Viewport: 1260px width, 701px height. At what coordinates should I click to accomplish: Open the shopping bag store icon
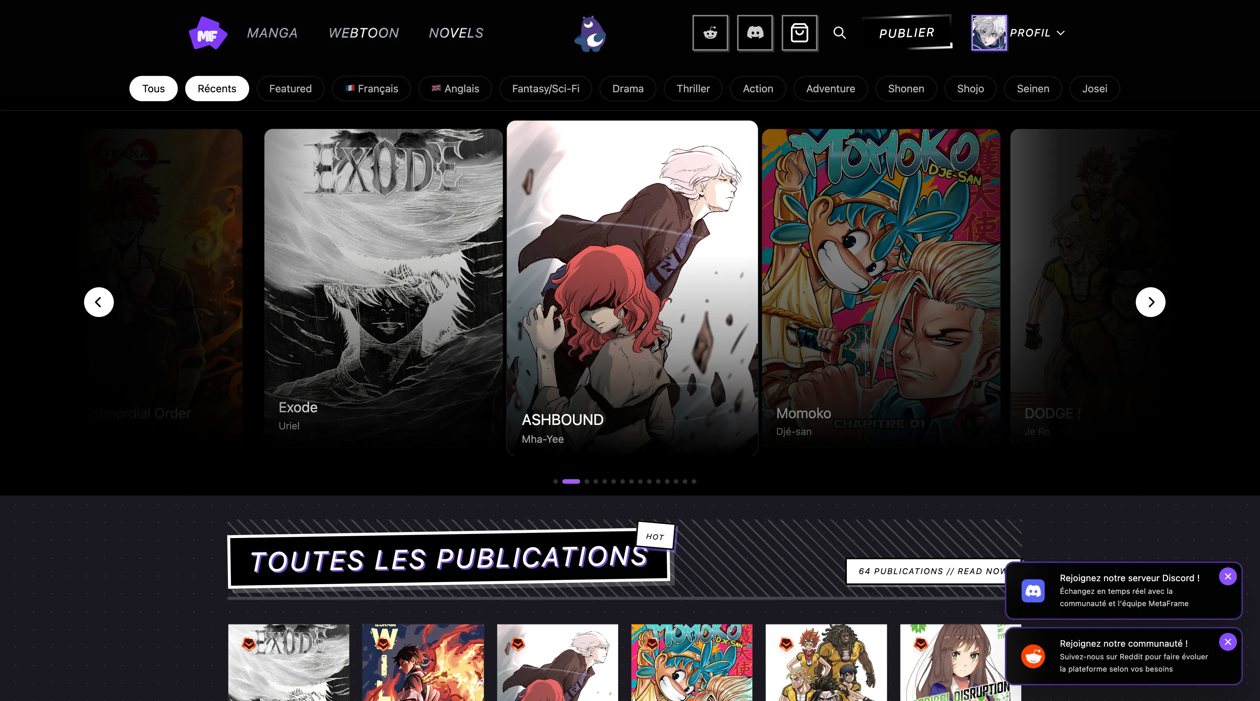pyautogui.click(x=799, y=33)
